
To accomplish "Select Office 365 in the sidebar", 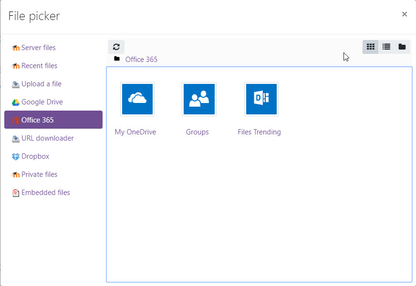I will pos(37,120).
